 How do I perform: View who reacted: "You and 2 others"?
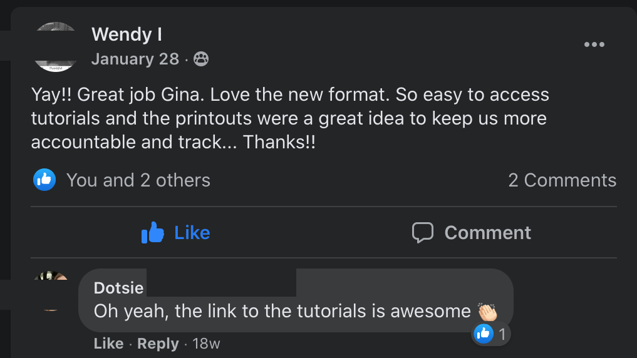138,180
